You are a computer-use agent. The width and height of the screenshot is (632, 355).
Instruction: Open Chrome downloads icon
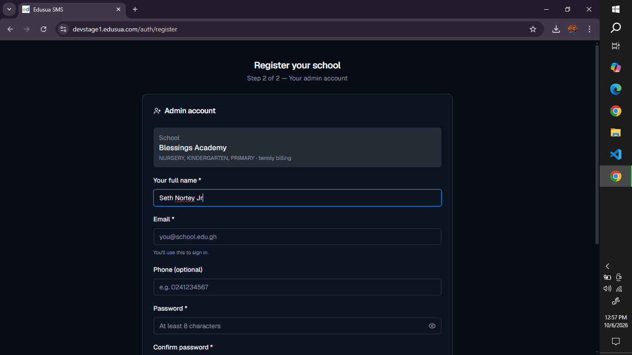click(556, 29)
